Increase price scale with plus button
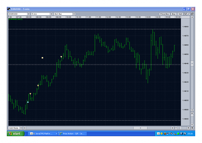This screenshot has height=143, width=202. (x=192, y=113)
